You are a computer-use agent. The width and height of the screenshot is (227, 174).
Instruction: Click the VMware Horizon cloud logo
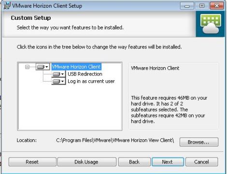tap(211, 24)
